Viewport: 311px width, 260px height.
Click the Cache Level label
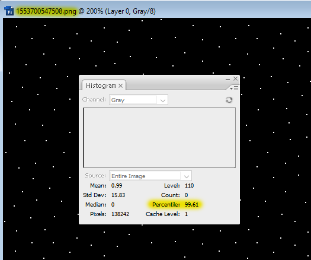click(x=163, y=214)
